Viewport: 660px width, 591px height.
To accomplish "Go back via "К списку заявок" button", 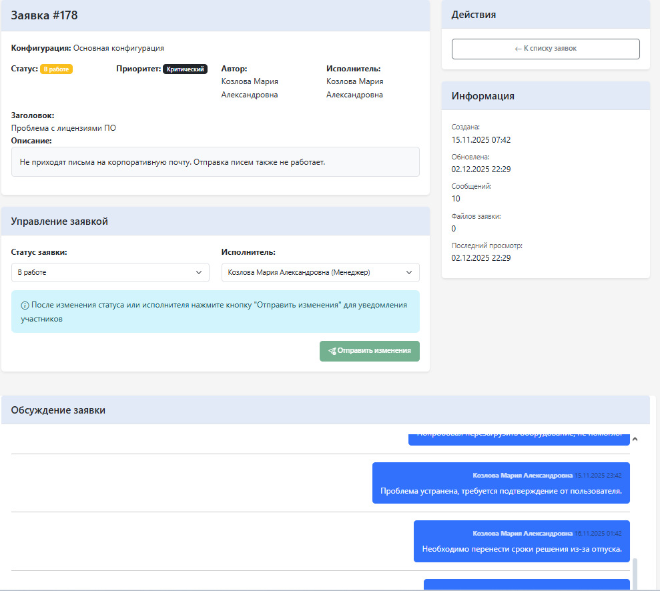I will pos(545,49).
